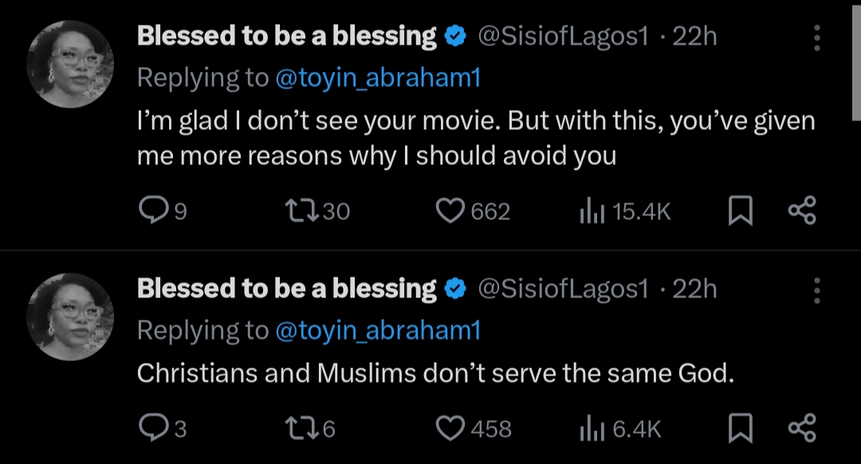Open profile picture on first tweet
The width and height of the screenshot is (861, 464).
pyautogui.click(x=71, y=64)
